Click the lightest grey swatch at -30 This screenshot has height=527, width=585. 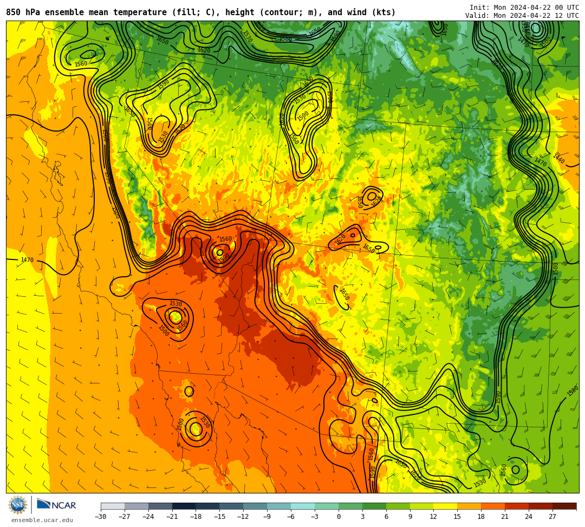(x=113, y=506)
